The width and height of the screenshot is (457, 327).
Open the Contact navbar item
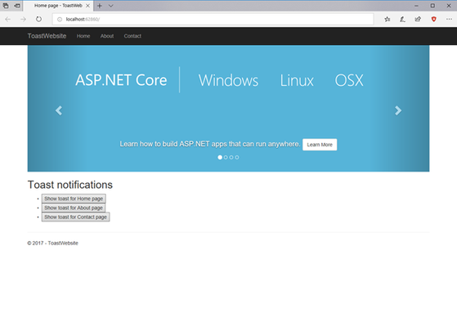click(x=132, y=36)
